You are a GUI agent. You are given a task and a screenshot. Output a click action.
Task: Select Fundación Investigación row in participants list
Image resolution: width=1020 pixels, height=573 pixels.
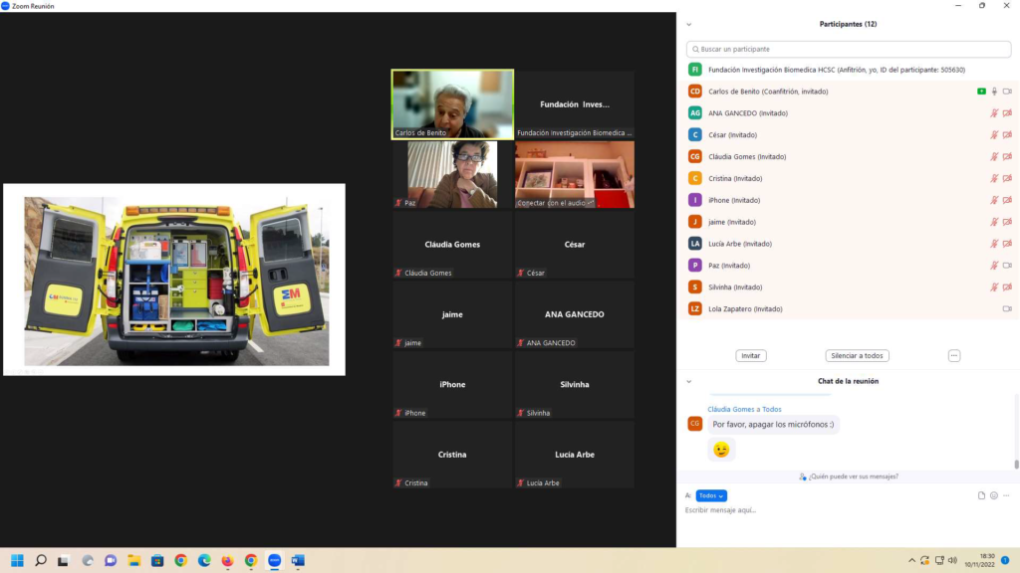(849, 70)
